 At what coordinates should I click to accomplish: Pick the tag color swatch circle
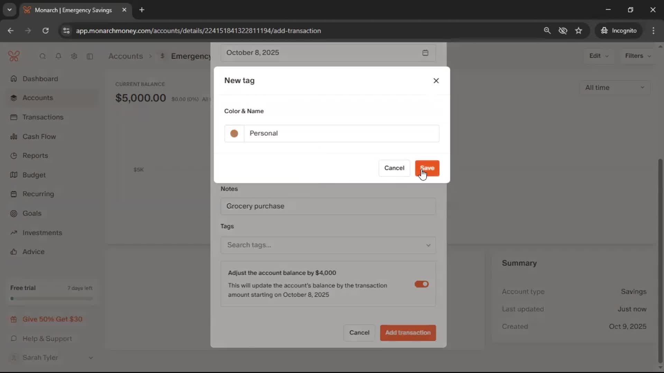click(234, 134)
